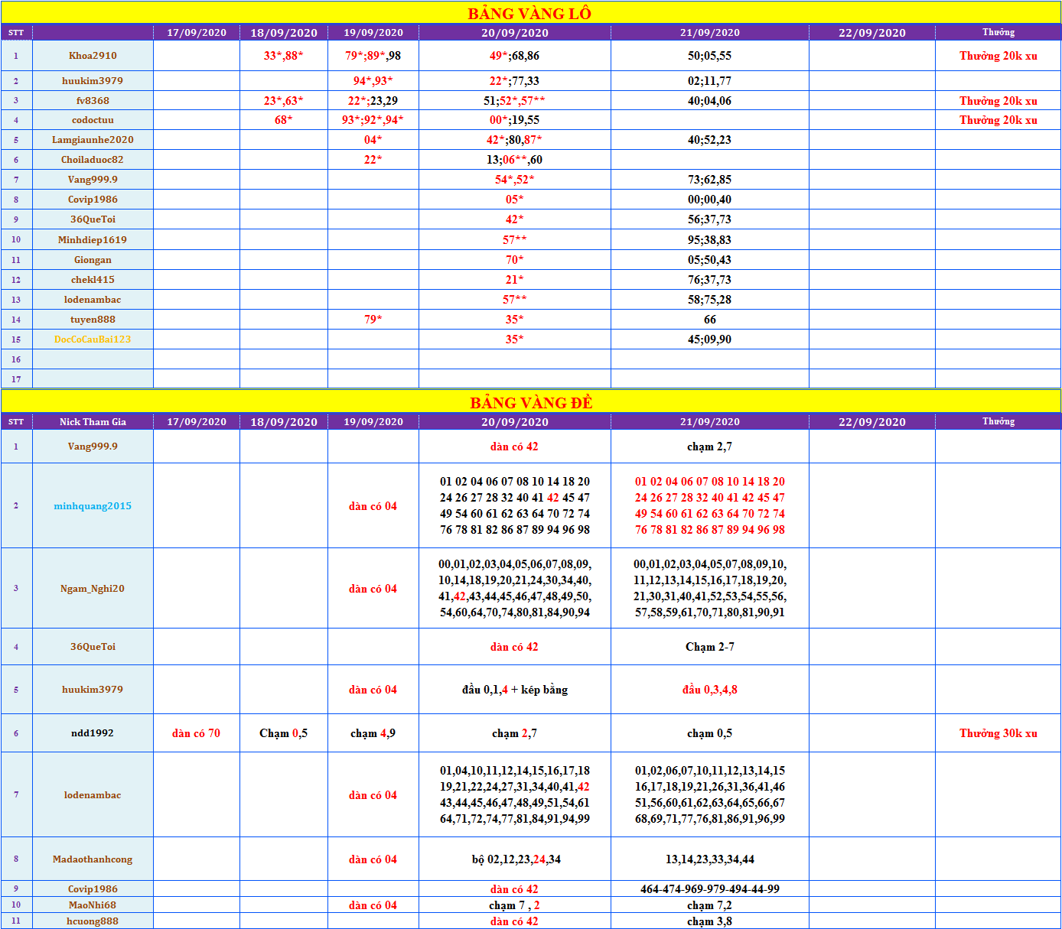
Task: Select the 'Madaothanhcong' name cell
Action: 93,859
